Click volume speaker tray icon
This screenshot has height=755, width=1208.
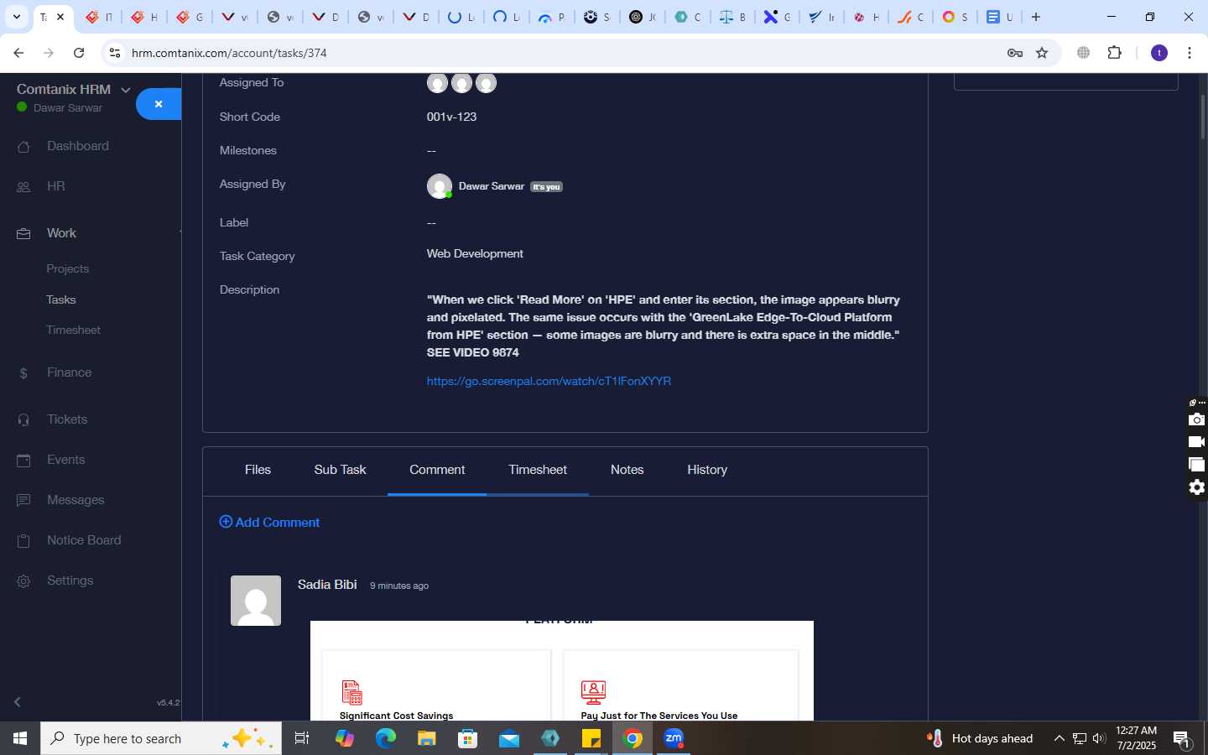click(x=1099, y=738)
